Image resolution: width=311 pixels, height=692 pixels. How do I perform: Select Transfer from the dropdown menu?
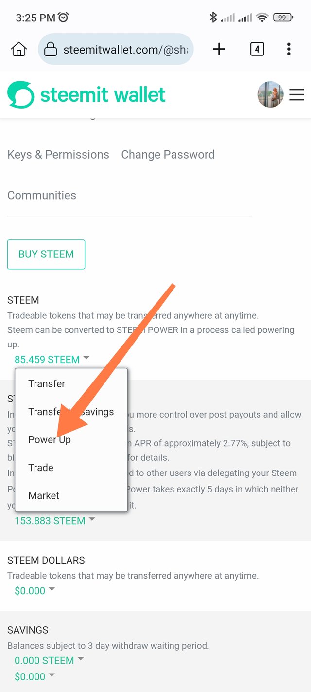pos(47,383)
